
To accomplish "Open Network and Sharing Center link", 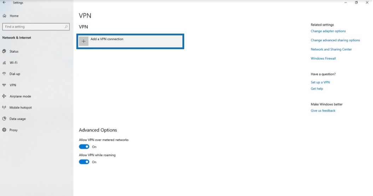I will click(331, 49).
